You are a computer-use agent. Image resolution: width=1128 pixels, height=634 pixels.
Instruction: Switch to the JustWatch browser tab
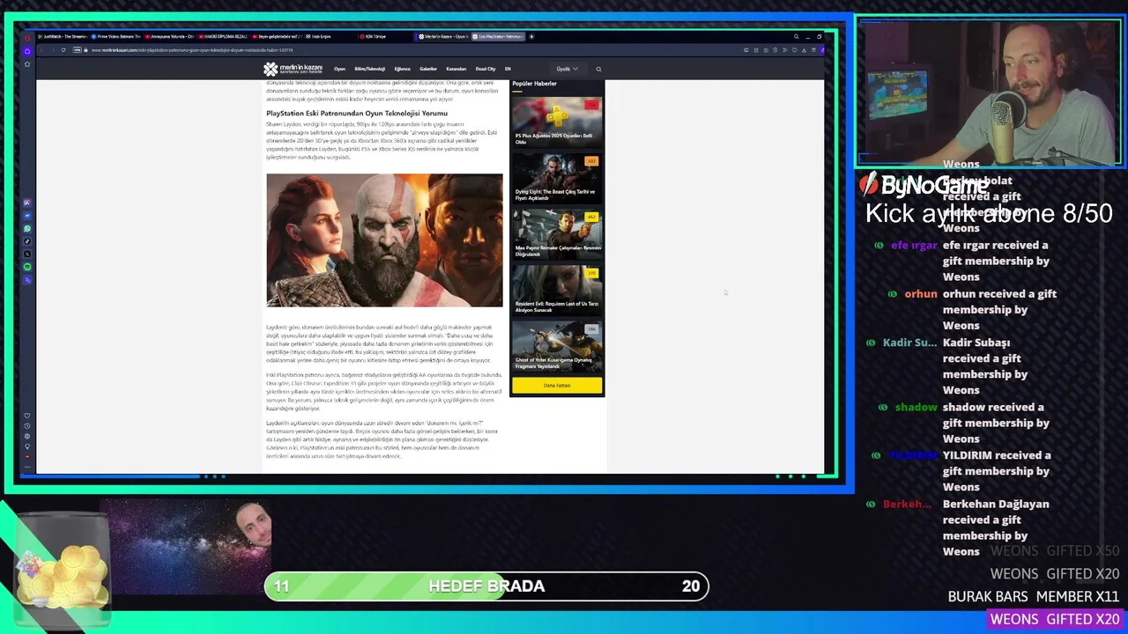pos(62,37)
